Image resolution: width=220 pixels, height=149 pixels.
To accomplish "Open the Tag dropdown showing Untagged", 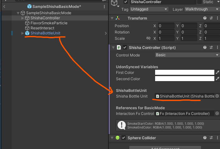I will 149,9.
